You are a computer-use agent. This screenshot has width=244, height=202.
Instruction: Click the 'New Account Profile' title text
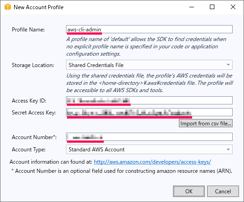39,7
